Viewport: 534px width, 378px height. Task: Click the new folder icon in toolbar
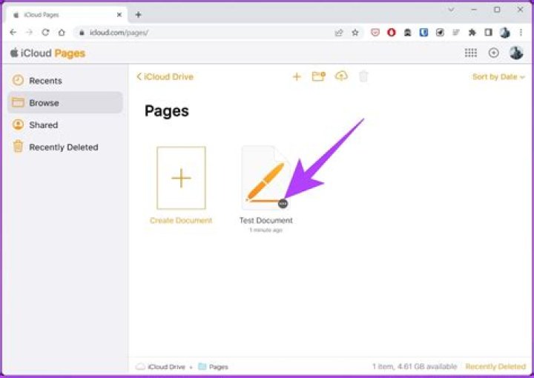click(x=318, y=76)
